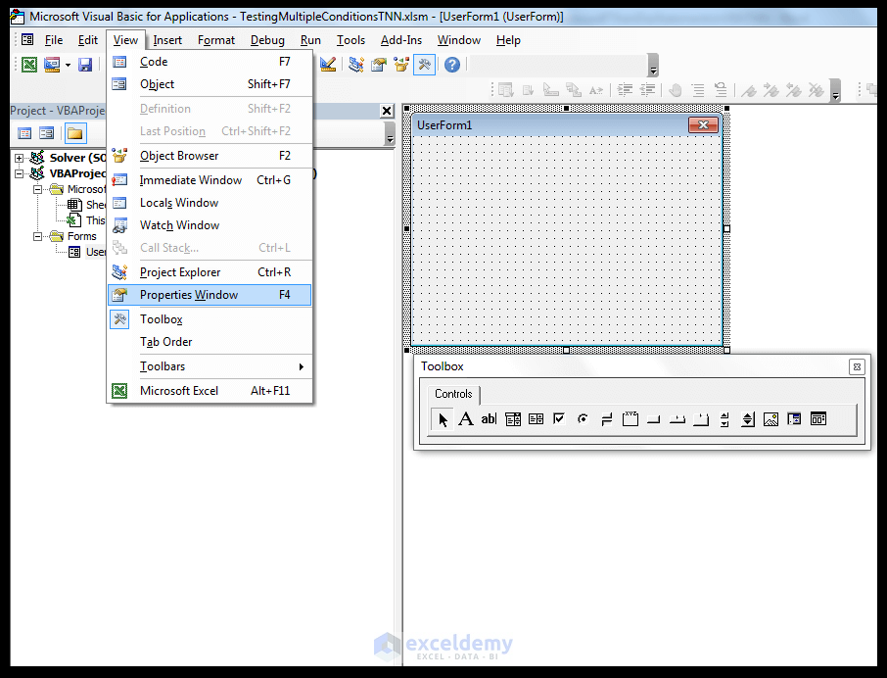Viewport: 887px width, 678px height.
Task: Open the Tools menu
Action: [350, 40]
